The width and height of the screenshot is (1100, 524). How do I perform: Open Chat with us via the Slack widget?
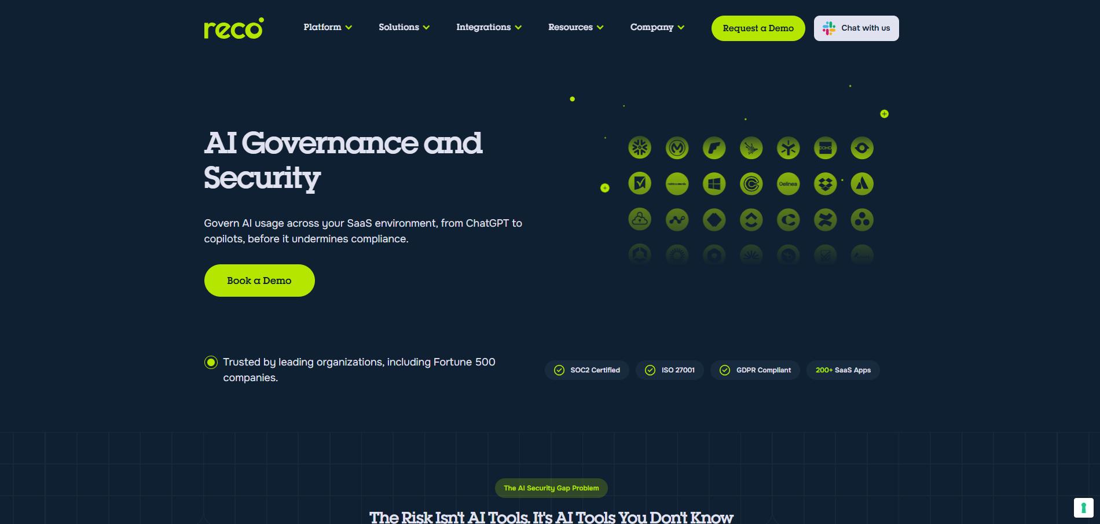(x=856, y=28)
